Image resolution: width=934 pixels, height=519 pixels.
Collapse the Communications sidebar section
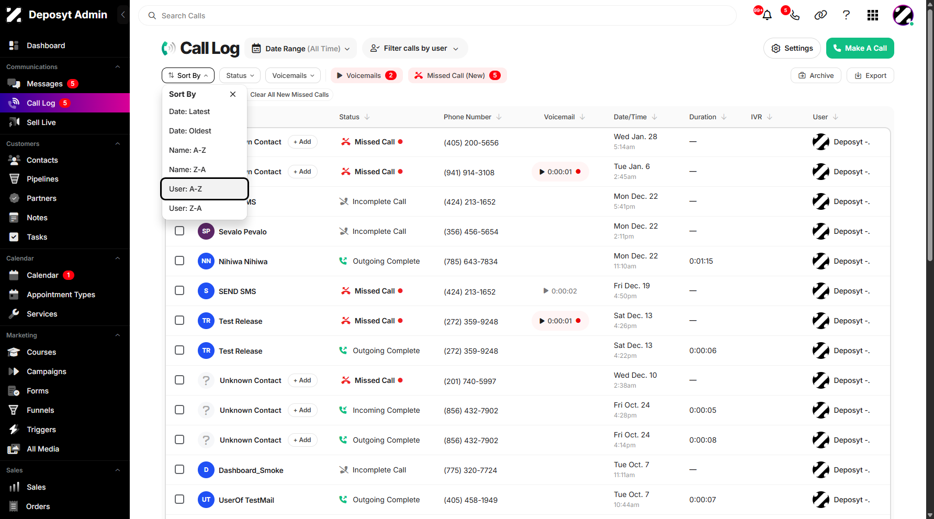(118, 67)
